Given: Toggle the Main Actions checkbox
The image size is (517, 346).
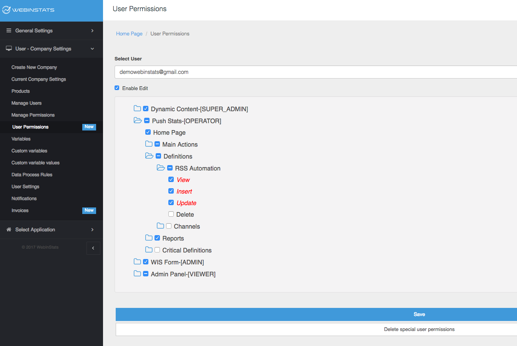Looking at the screenshot, I should [x=157, y=144].
